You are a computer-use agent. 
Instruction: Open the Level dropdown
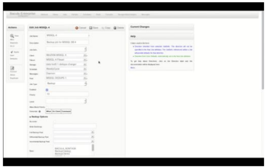pos(66,101)
